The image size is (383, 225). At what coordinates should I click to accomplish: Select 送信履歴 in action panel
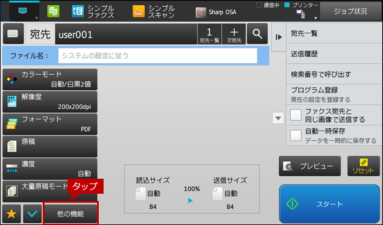tap(334, 54)
